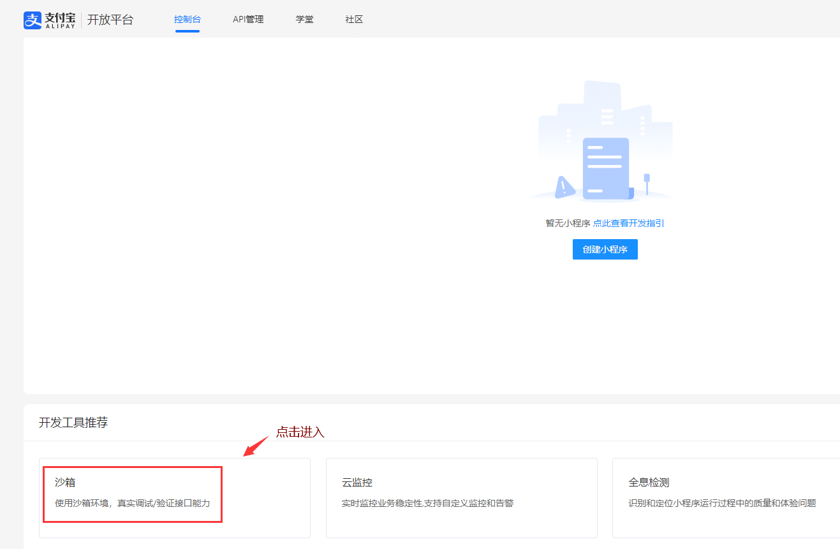Click the 开发工具推荐 heading
Screen dimensions: 840x549
tap(73, 423)
